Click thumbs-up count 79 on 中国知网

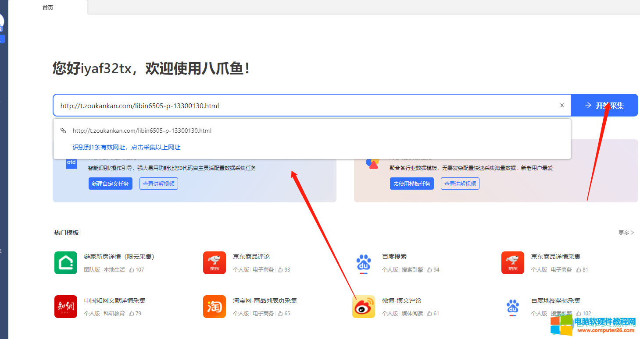pos(135,314)
